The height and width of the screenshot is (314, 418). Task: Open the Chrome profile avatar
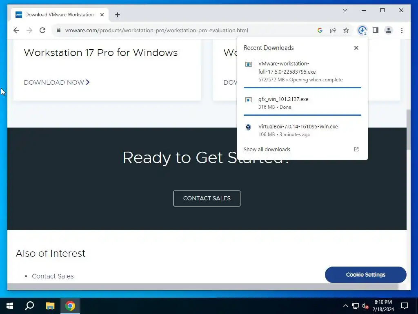(x=389, y=30)
